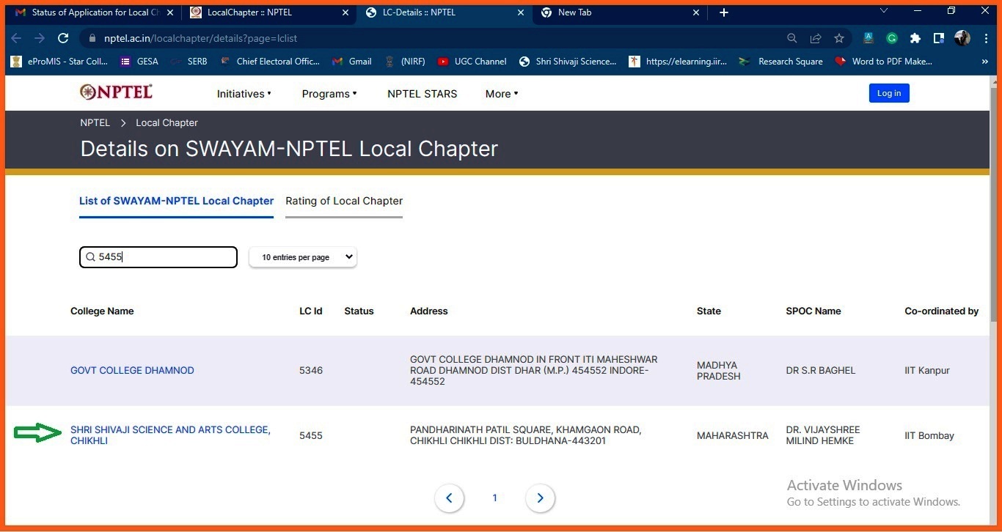1002x532 pixels.
Task: Click the Address column header
Action: pos(429,311)
